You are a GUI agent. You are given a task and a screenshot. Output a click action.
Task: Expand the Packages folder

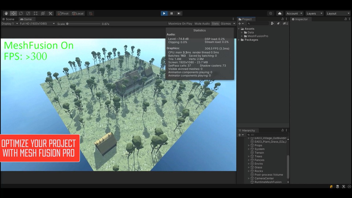[239, 40]
